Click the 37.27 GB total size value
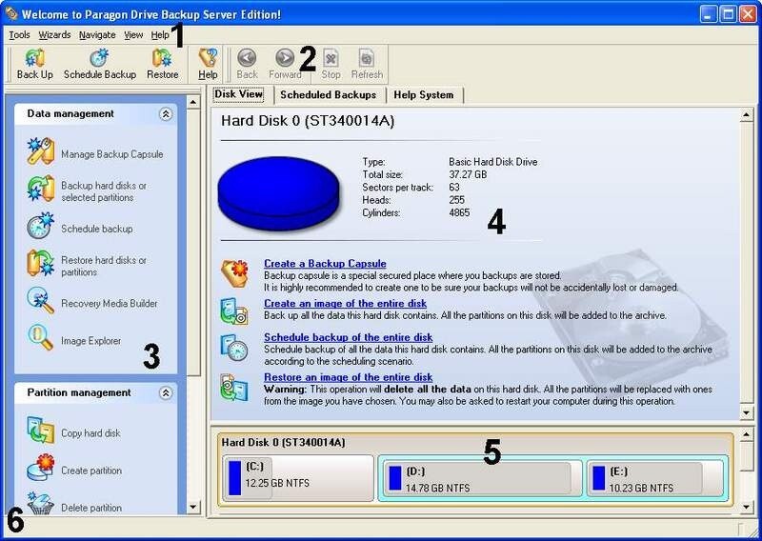This screenshot has height=541, width=762. [x=468, y=174]
